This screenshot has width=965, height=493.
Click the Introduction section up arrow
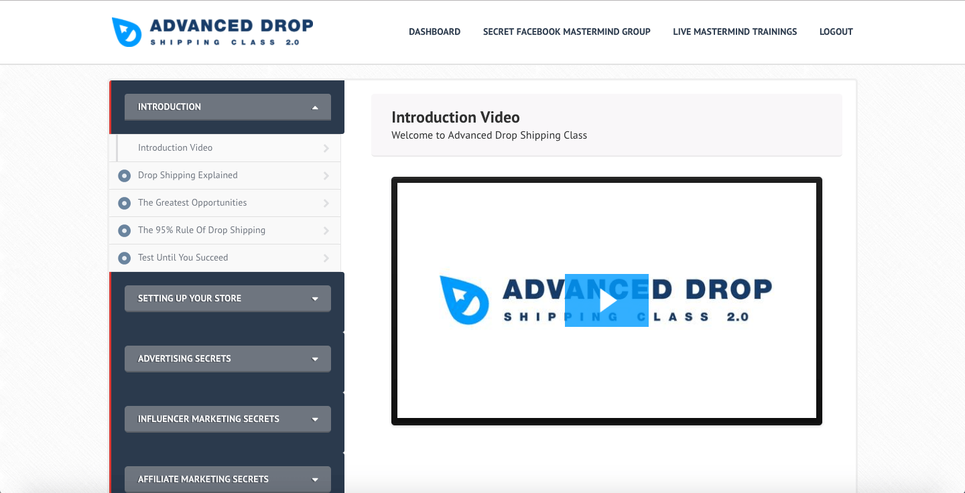(x=315, y=107)
